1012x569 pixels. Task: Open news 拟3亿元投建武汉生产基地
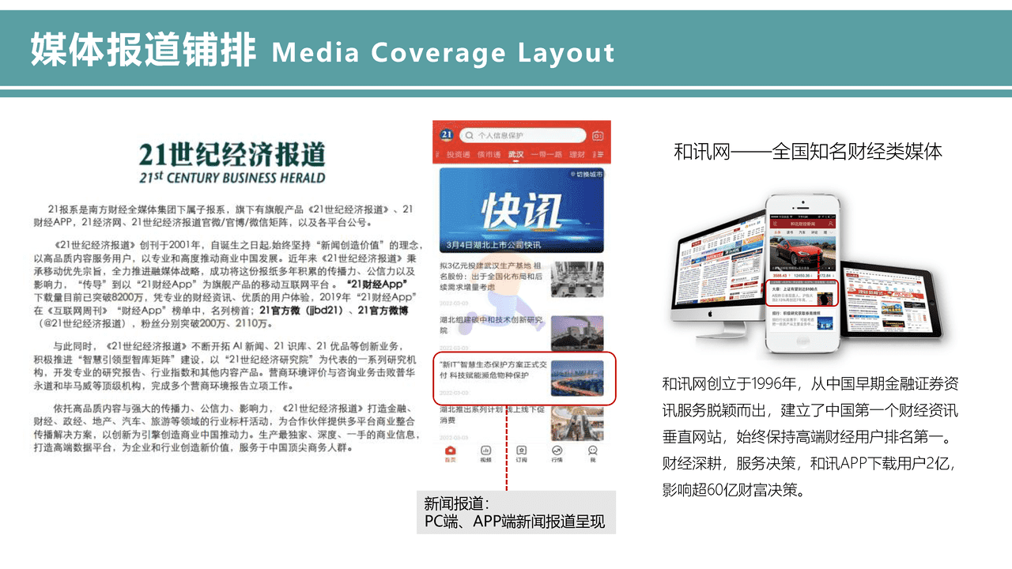point(490,277)
